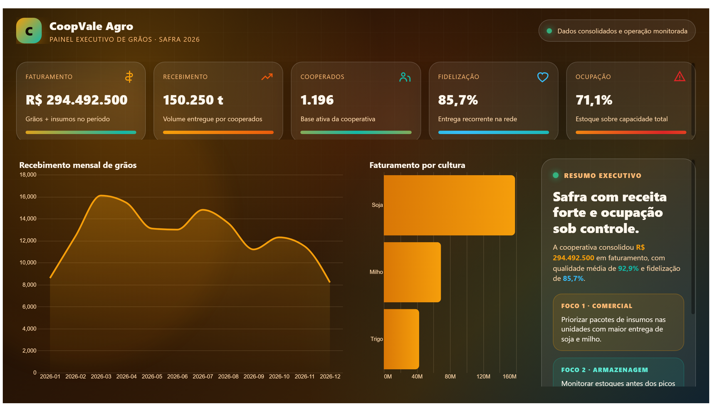Screen dimensions: 712x406
Task: Click the Trigo bar in Faturamento chart
Action: coord(401,339)
